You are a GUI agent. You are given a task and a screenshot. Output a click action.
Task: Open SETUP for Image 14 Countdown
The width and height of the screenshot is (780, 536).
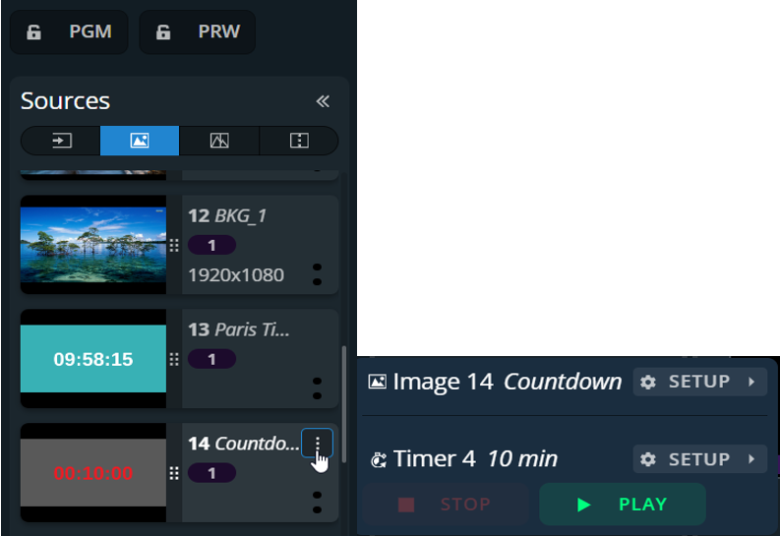coord(700,382)
